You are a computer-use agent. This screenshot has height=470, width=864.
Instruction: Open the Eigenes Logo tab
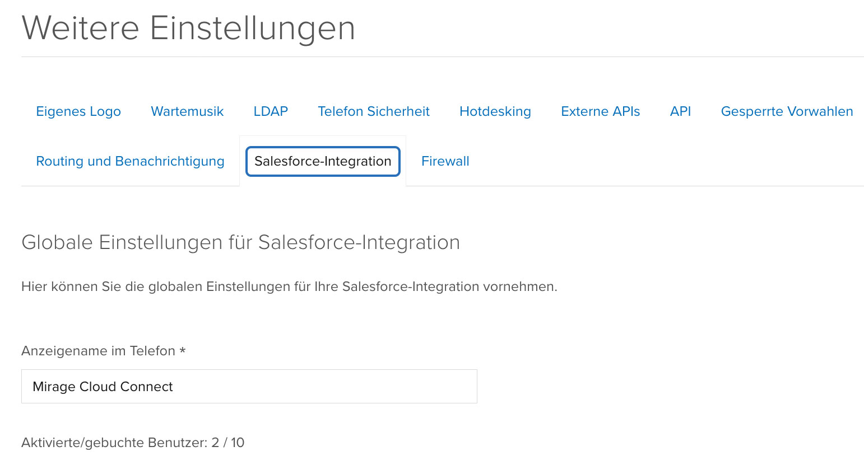(x=78, y=111)
